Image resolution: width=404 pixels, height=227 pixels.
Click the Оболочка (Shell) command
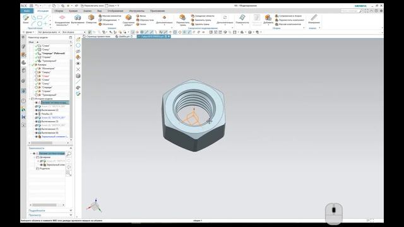click(x=106, y=24)
